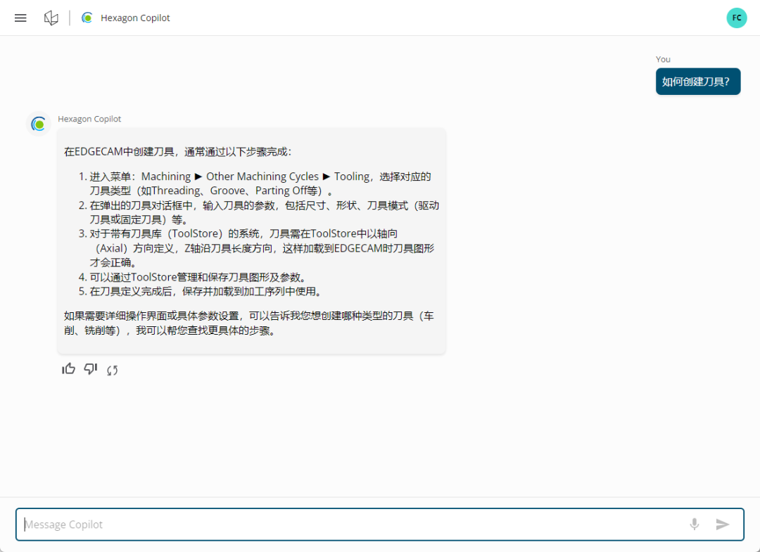Open the hamburger navigation menu
The height and width of the screenshot is (552, 760).
[20, 18]
